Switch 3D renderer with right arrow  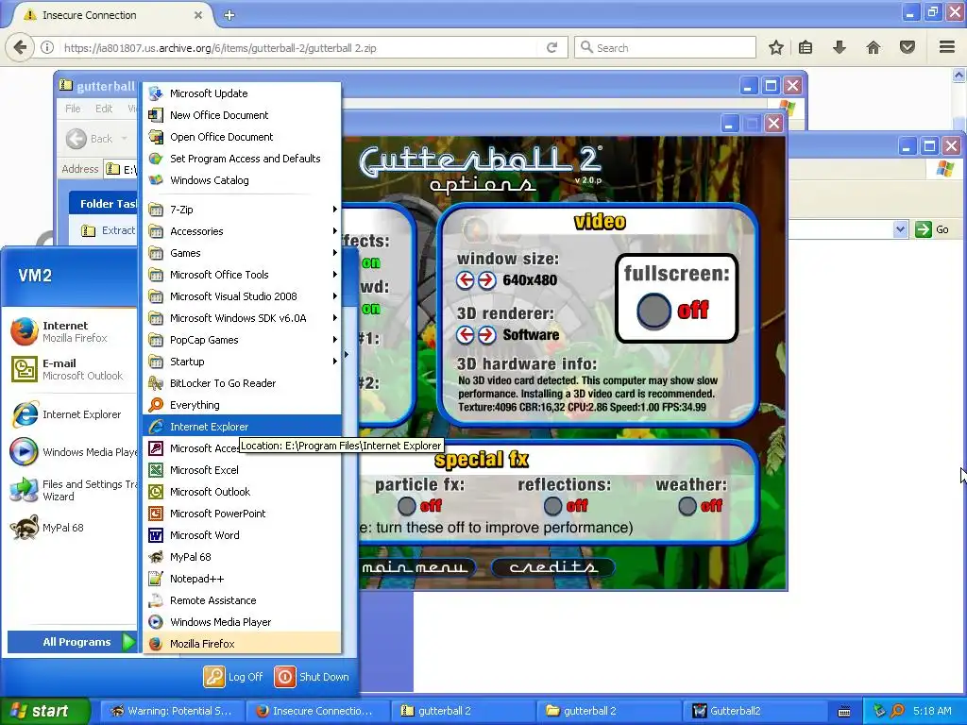(486, 335)
